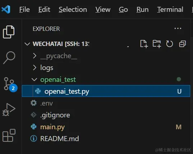
Task: Refresh the Explorer file tree
Action: pyautogui.click(x=170, y=44)
